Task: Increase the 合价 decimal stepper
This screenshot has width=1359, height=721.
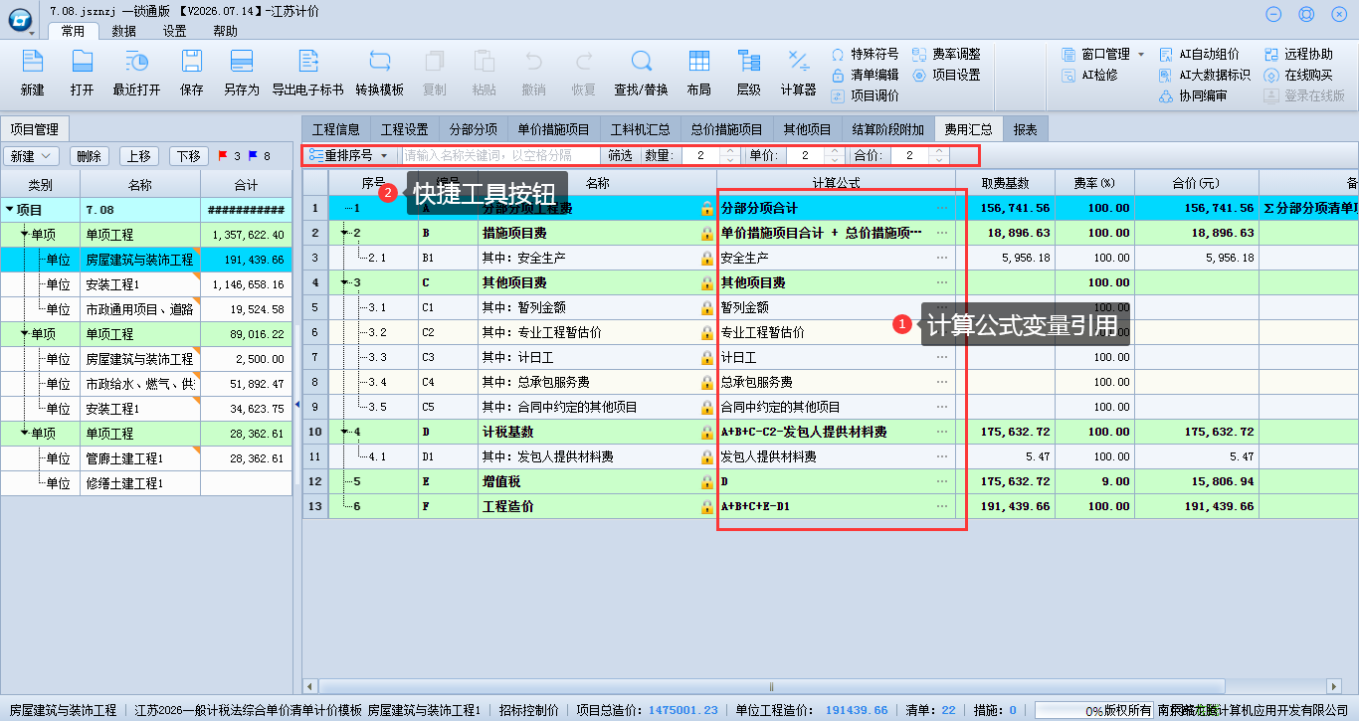Action: 938,151
